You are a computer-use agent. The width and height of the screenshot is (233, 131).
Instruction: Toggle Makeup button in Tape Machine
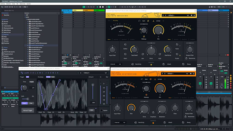pyautogui.click(x=144, y=37)
